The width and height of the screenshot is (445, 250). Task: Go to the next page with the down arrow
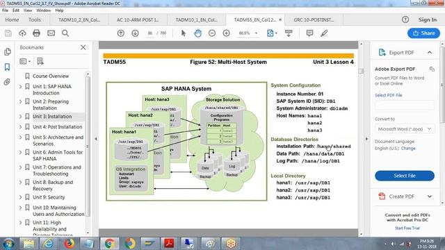tap(135, 33)
